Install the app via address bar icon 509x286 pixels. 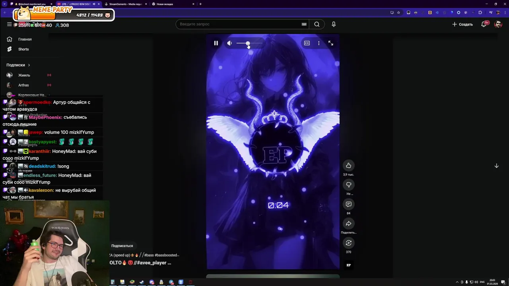pos(392,12)
